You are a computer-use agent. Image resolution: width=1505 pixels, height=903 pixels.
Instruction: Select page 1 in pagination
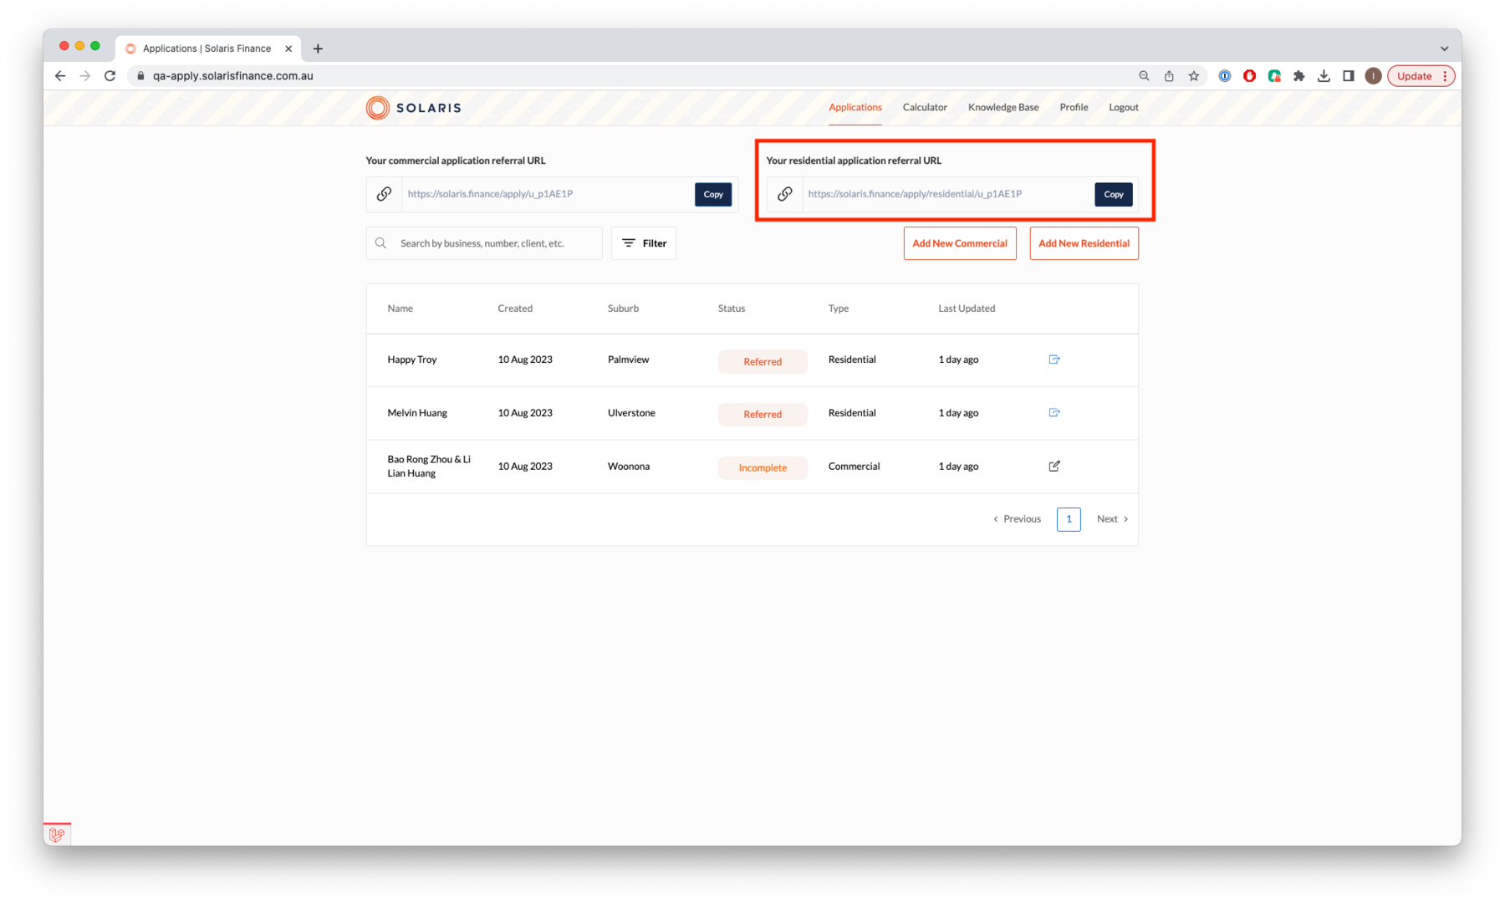pos(1069,519)
